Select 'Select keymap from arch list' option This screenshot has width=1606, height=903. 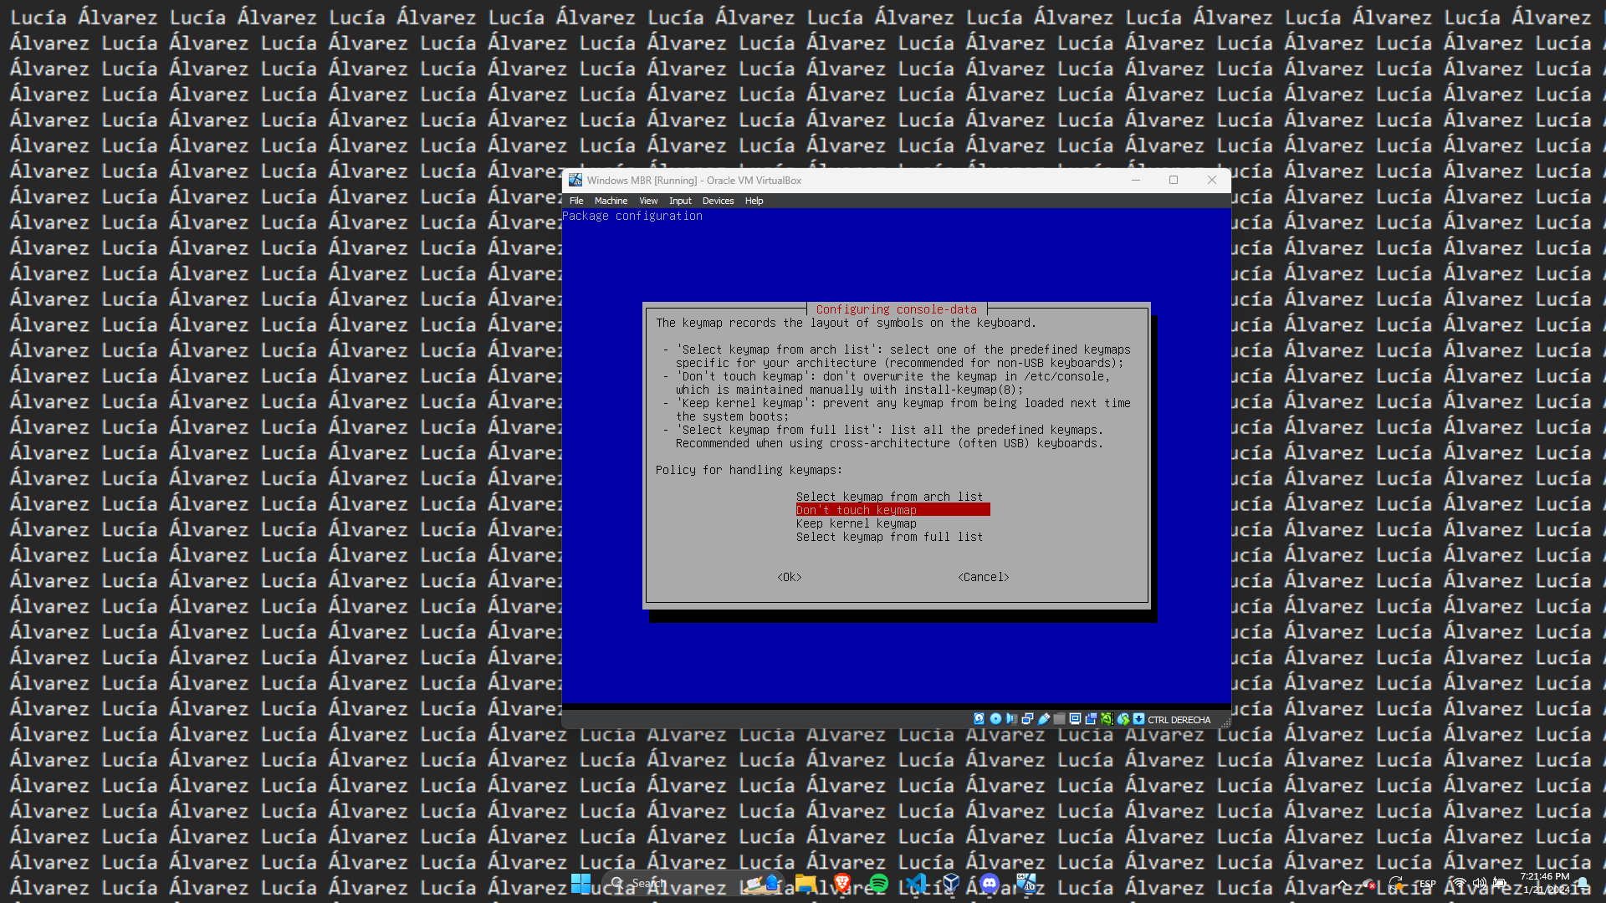(x=889, y=497)
